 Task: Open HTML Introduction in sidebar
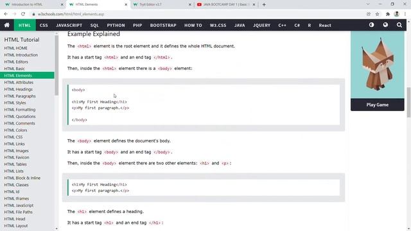click(x=21, y=55)
